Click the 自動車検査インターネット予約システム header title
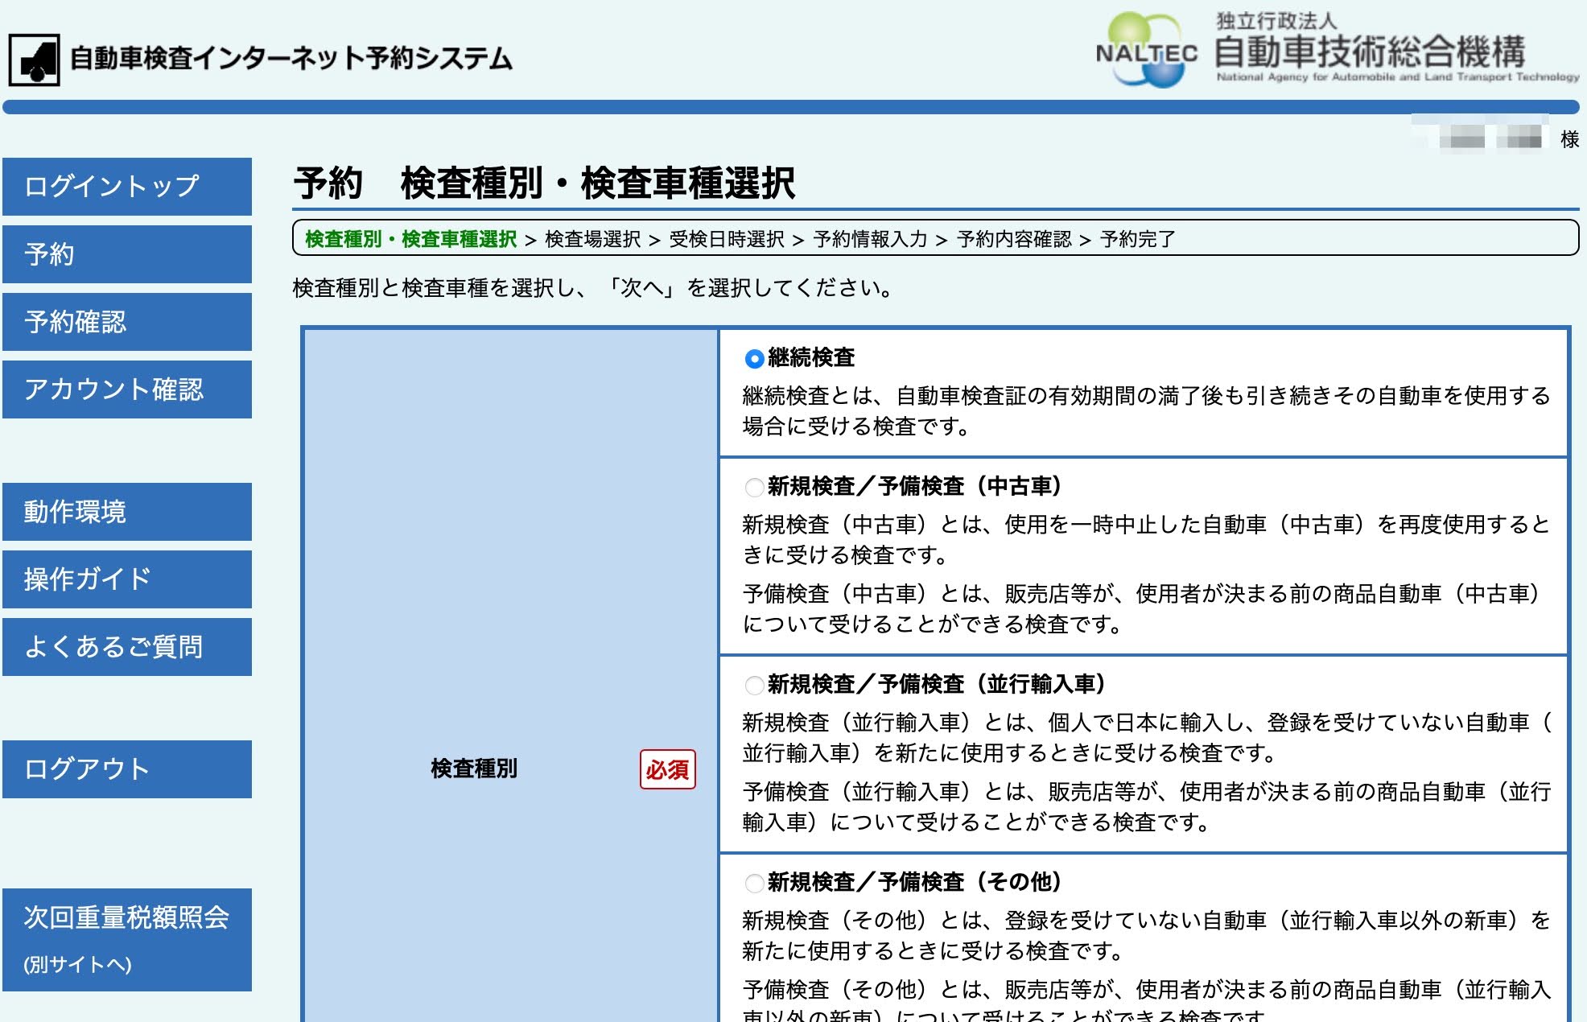1587x1022 pixels. click(291, 59)
